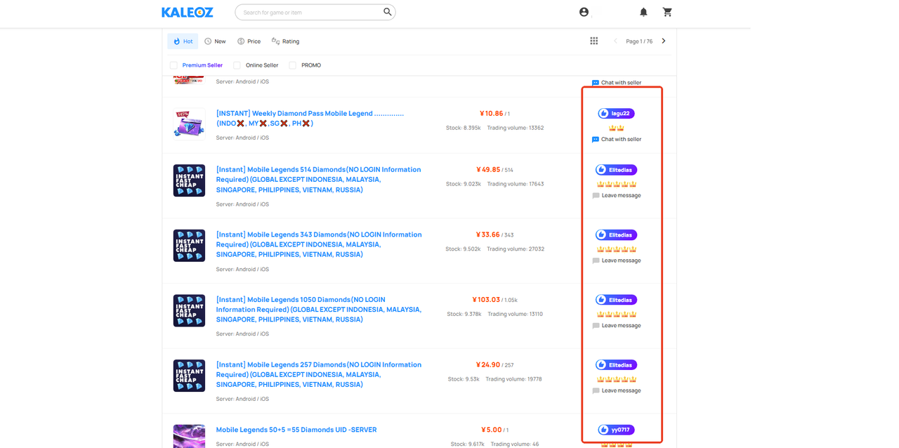Image resolution: width=899 pixels, height=448 pixels.
Task: Sort listings by Hot
Action: [183, 41]
